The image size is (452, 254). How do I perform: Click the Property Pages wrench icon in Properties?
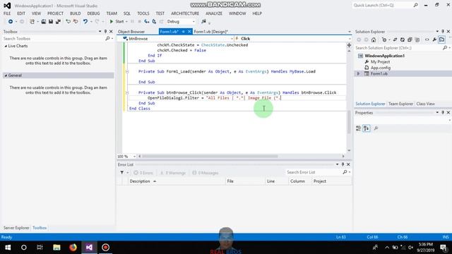376,128
